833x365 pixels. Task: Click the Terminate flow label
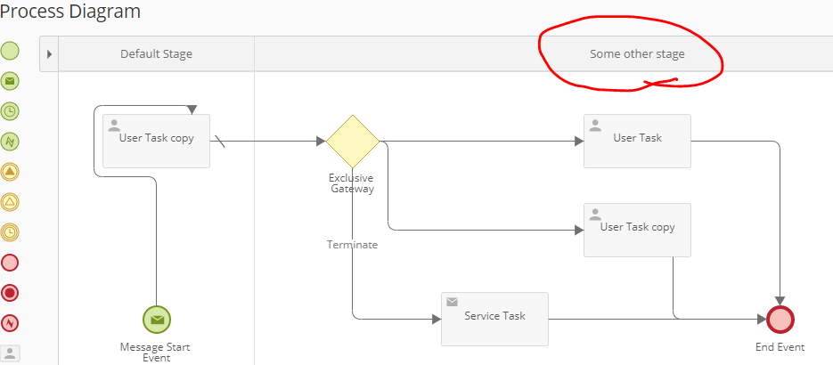[352, 245]
